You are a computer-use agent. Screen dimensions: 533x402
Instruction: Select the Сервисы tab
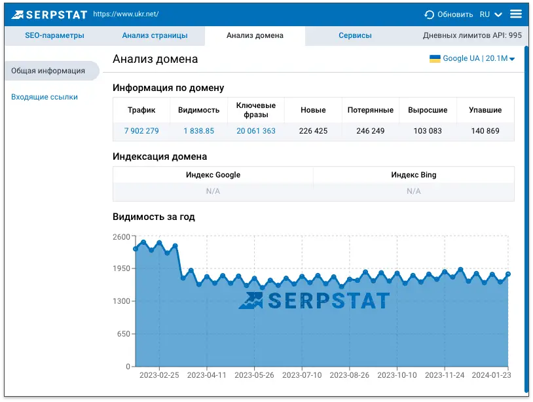(x=356, y=35)
